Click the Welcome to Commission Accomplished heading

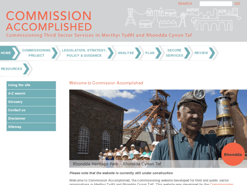(106, 83)
